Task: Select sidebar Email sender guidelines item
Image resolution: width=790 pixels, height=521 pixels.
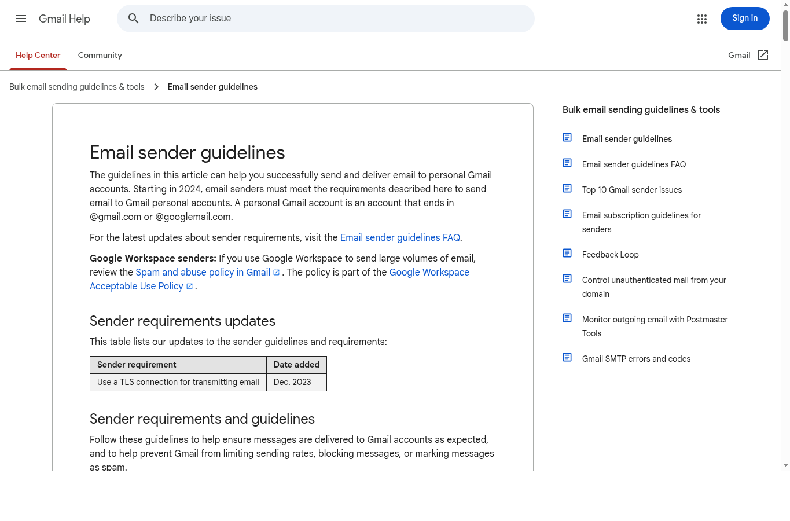Action: tap(627, 139)
